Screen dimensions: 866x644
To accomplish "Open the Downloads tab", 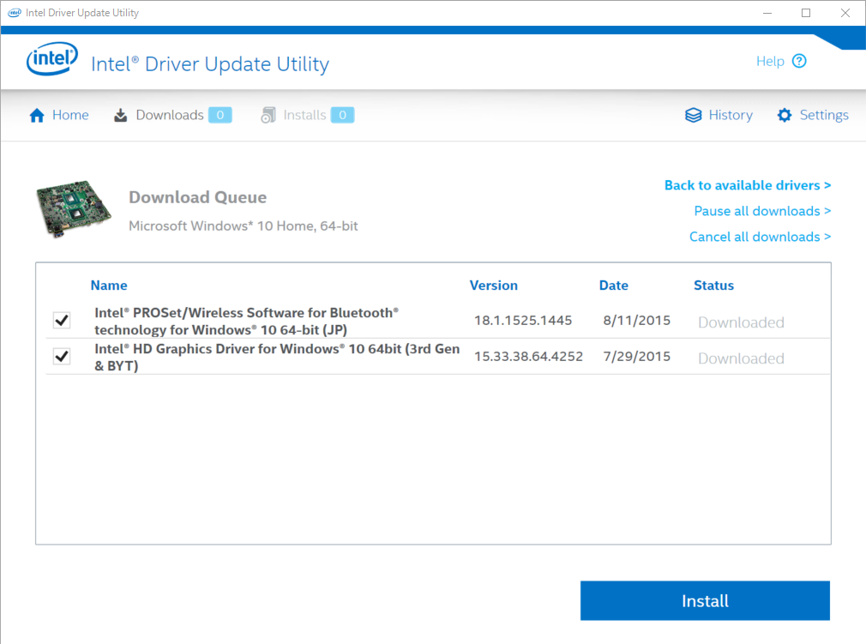I will coord(173,116).
